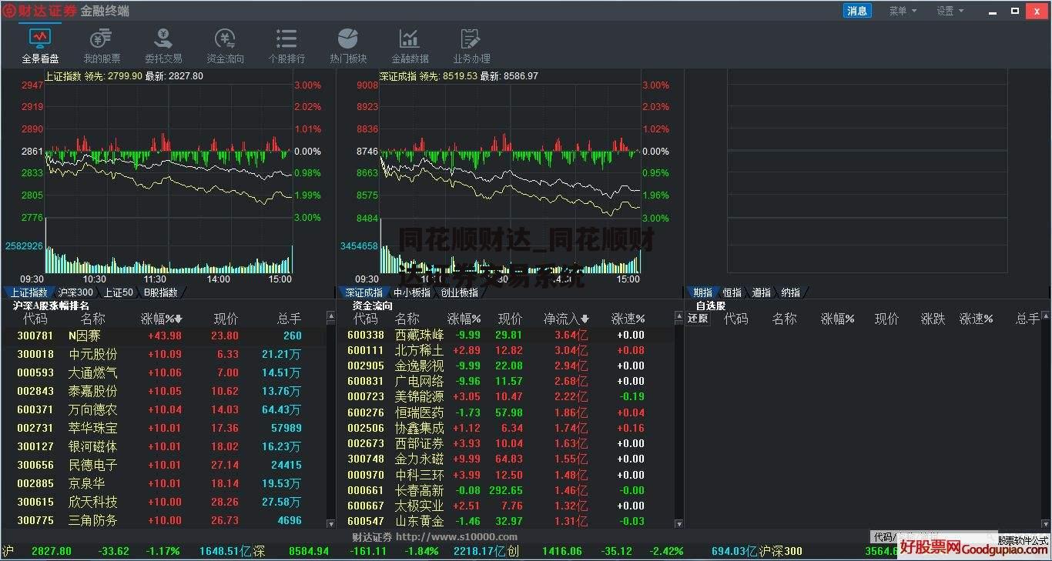The image size is (1052, 561).
Task: Click the 财达证券 logo in title bar
Action: pos(42,11)
